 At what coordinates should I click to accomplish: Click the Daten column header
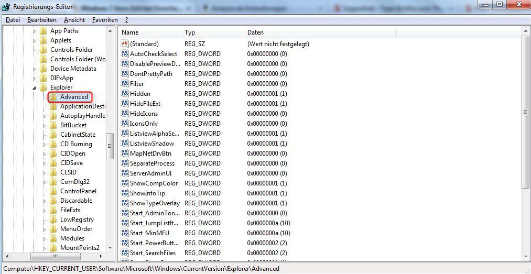320,32
